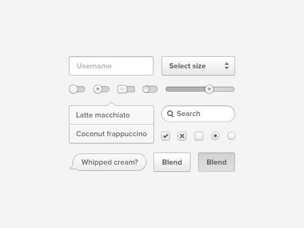Screen dimensions: 304x228
Task: Uncheck the checkbox with the checkmark
Action: point(165,136)
